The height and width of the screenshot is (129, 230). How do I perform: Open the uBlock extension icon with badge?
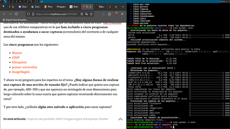pos(116,14)
